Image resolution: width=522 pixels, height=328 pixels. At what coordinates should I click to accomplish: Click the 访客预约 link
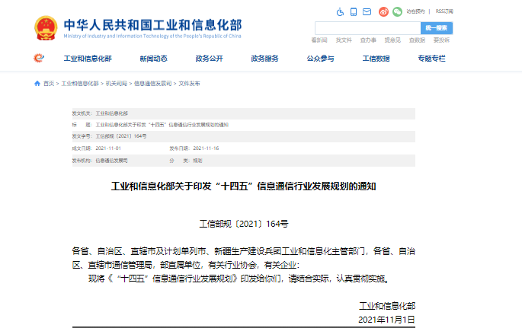click(x=415, y=11)
